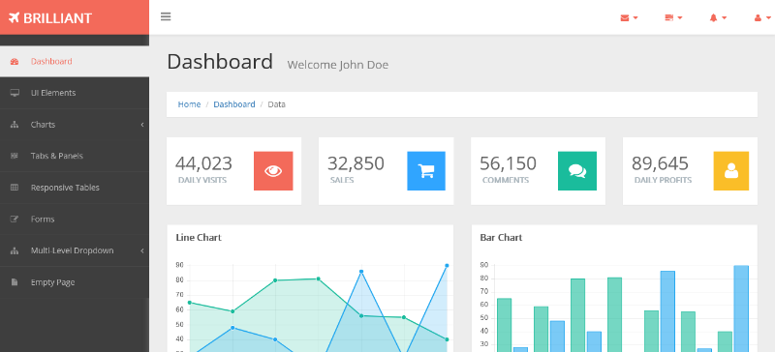The image size is (775, 352).
Task: Click the red eye Daily Visits icon
Action: pos(273,171)
